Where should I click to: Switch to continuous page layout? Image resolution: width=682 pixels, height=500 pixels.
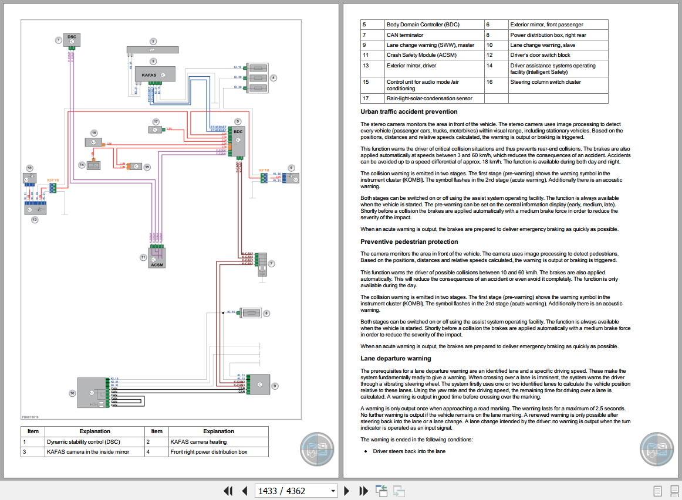click(x=674, y=491)
